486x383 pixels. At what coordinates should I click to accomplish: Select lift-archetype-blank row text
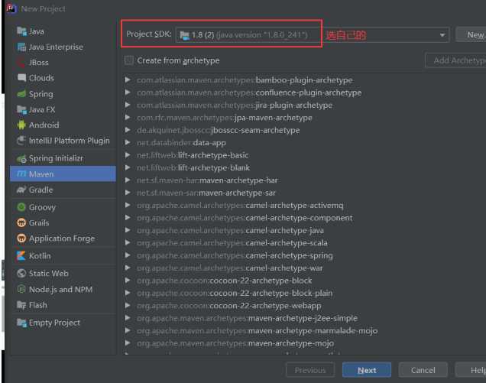[x=193, y=167]
